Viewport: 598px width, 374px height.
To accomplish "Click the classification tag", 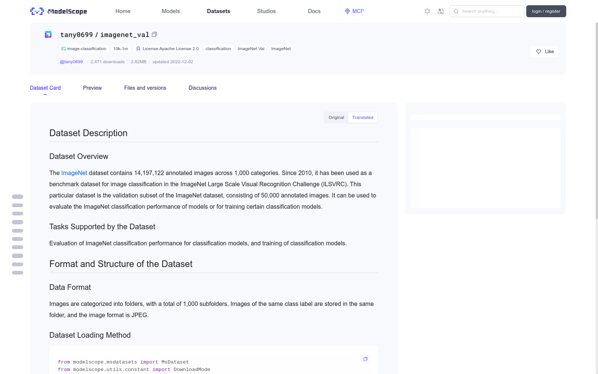I will [x=218, y=49].
